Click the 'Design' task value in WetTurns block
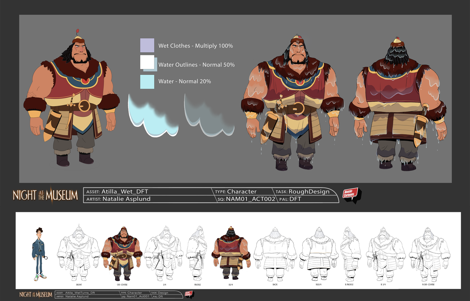The height and width of the screenshot is (301, 470). pos(163,293)
